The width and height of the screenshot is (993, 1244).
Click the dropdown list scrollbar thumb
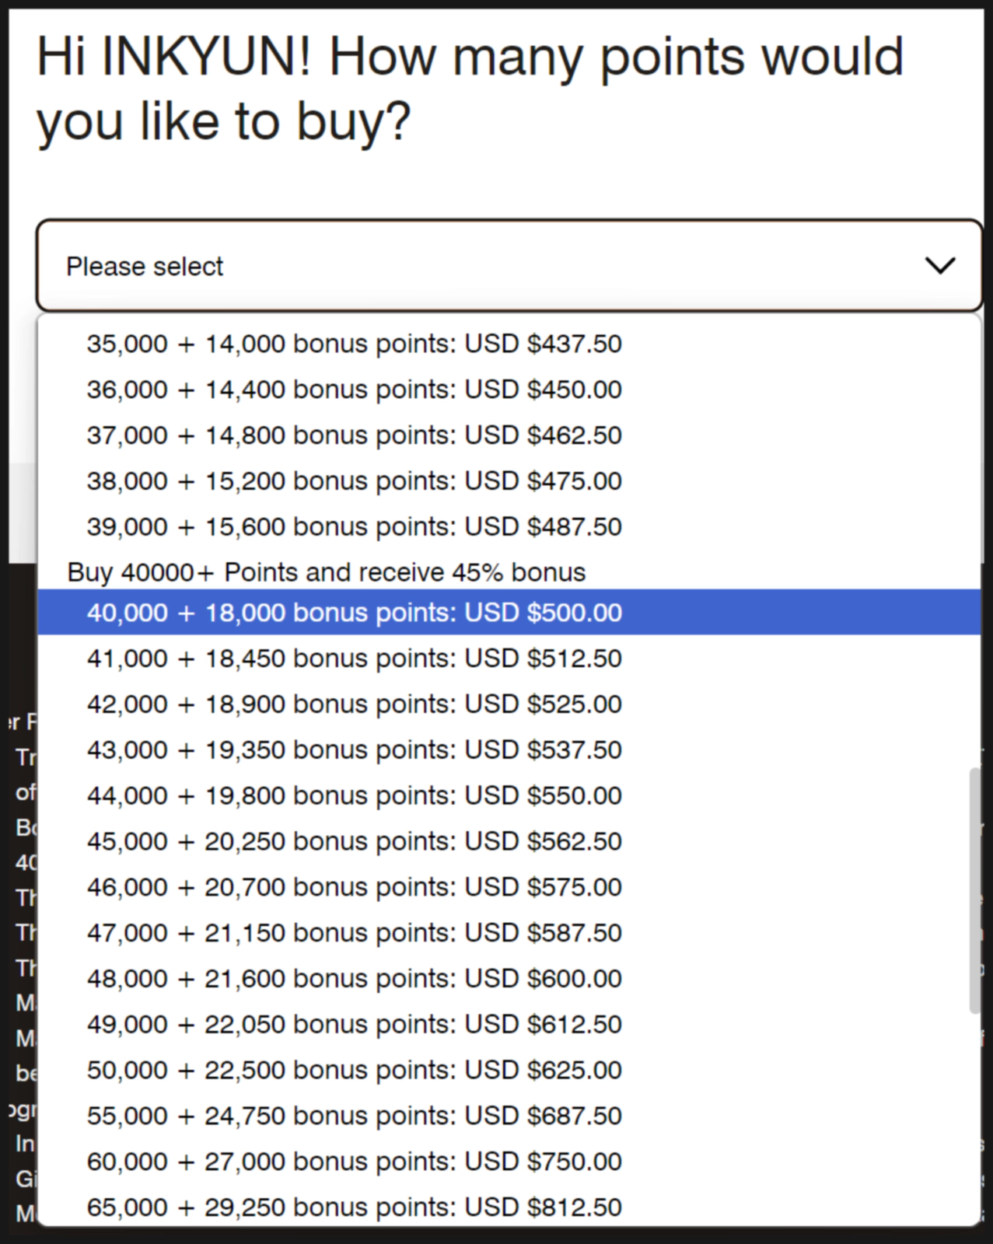point(974,891)
